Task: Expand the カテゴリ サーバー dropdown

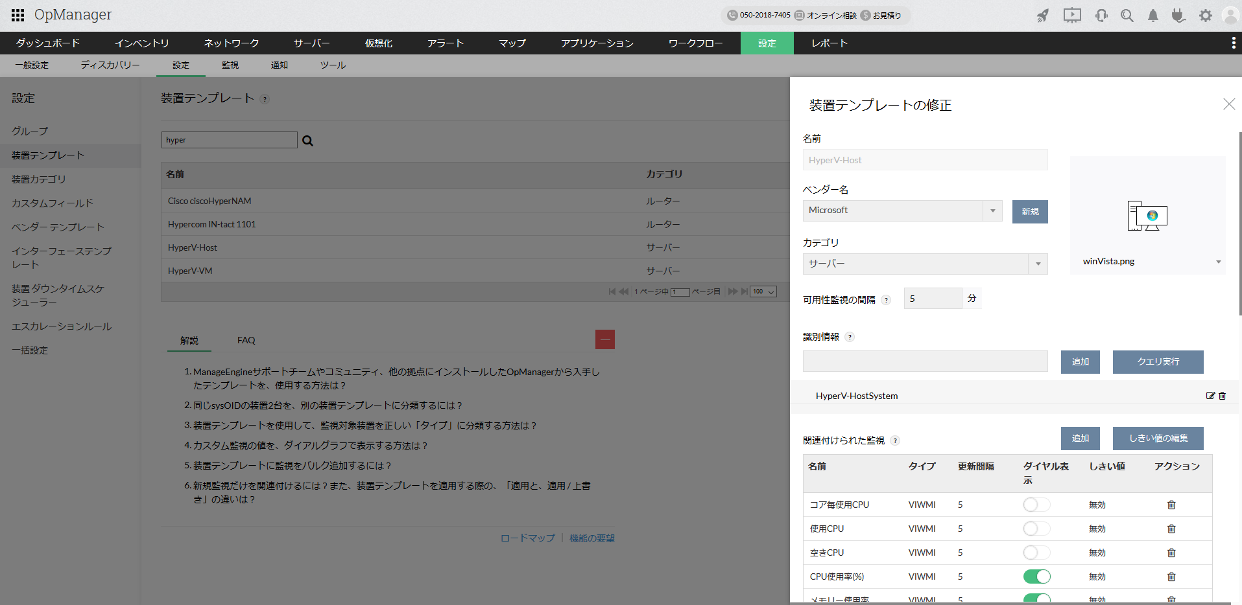Action: (1038, 264)
